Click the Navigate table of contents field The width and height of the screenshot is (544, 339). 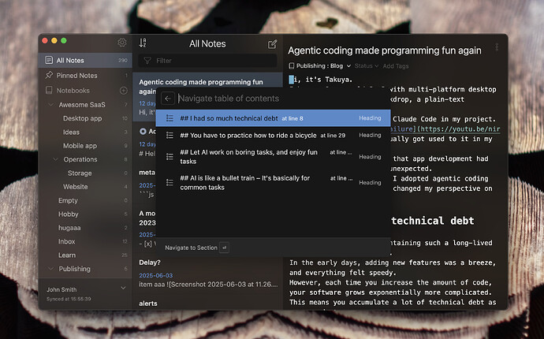click(281, 99)
